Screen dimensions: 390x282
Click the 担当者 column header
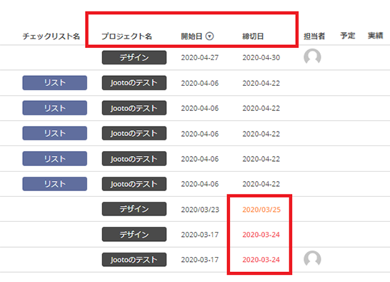tap(314, 37)
